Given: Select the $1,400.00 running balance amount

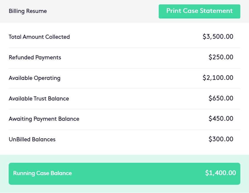Looking at the screenshot, I should click(x=220, y=173).
